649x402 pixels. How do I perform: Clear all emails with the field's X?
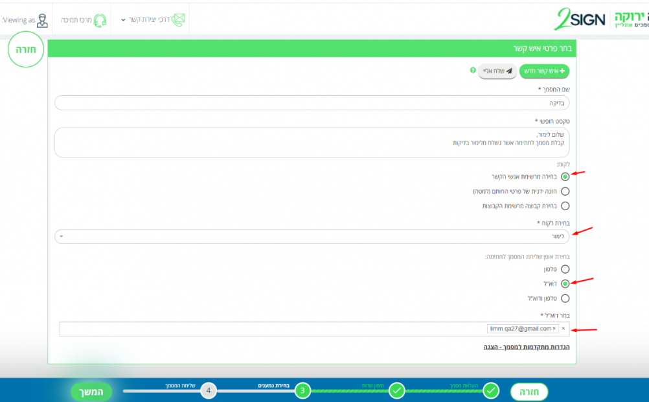(564, 329)
